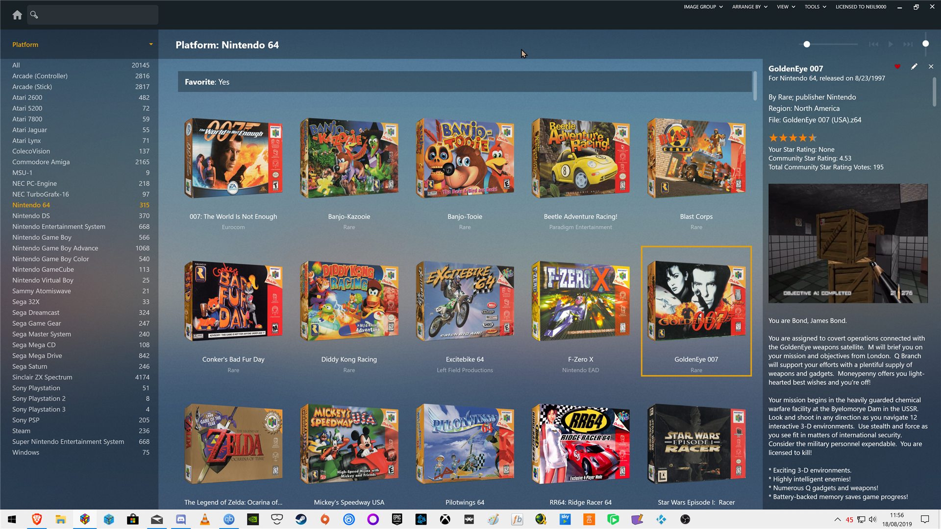Select RR64: Ridge Racer 64 box art
This screenshot has height=529, width=941.
(580, 444)
